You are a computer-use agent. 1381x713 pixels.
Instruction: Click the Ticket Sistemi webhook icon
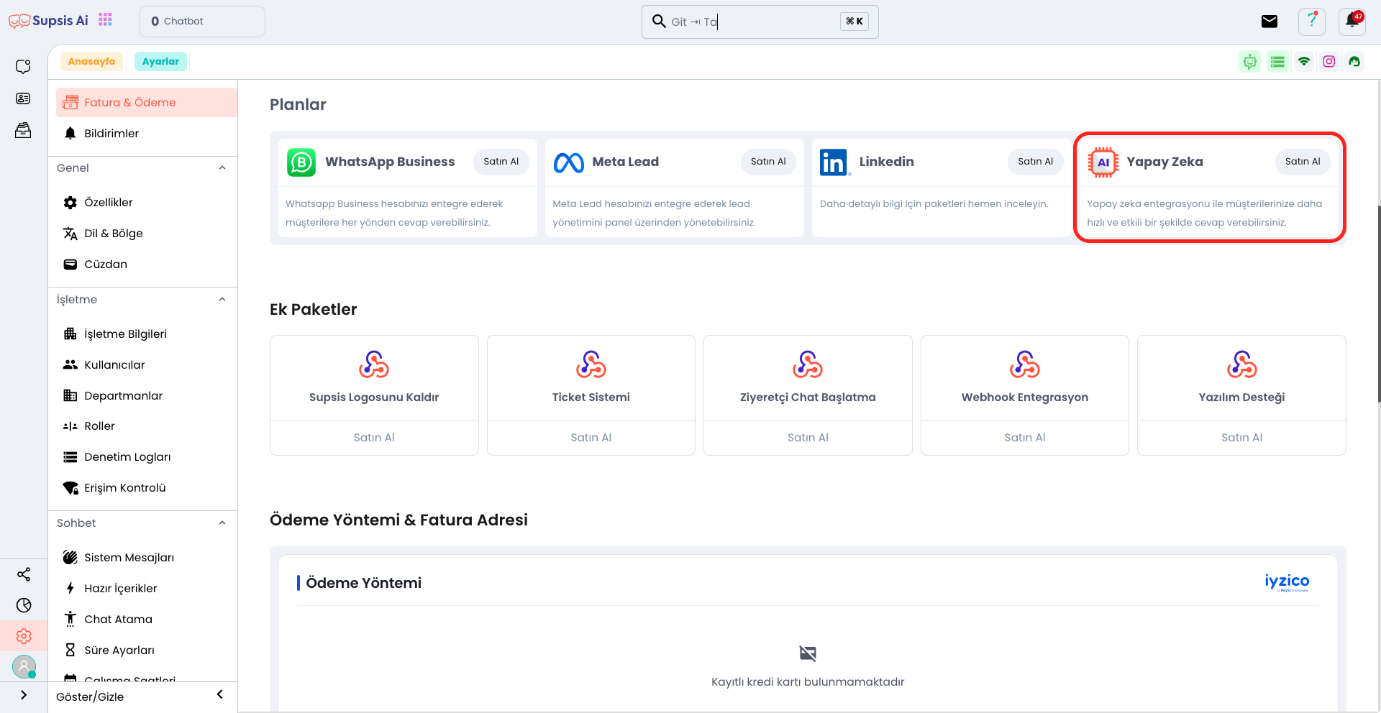(x=591, y=364)
